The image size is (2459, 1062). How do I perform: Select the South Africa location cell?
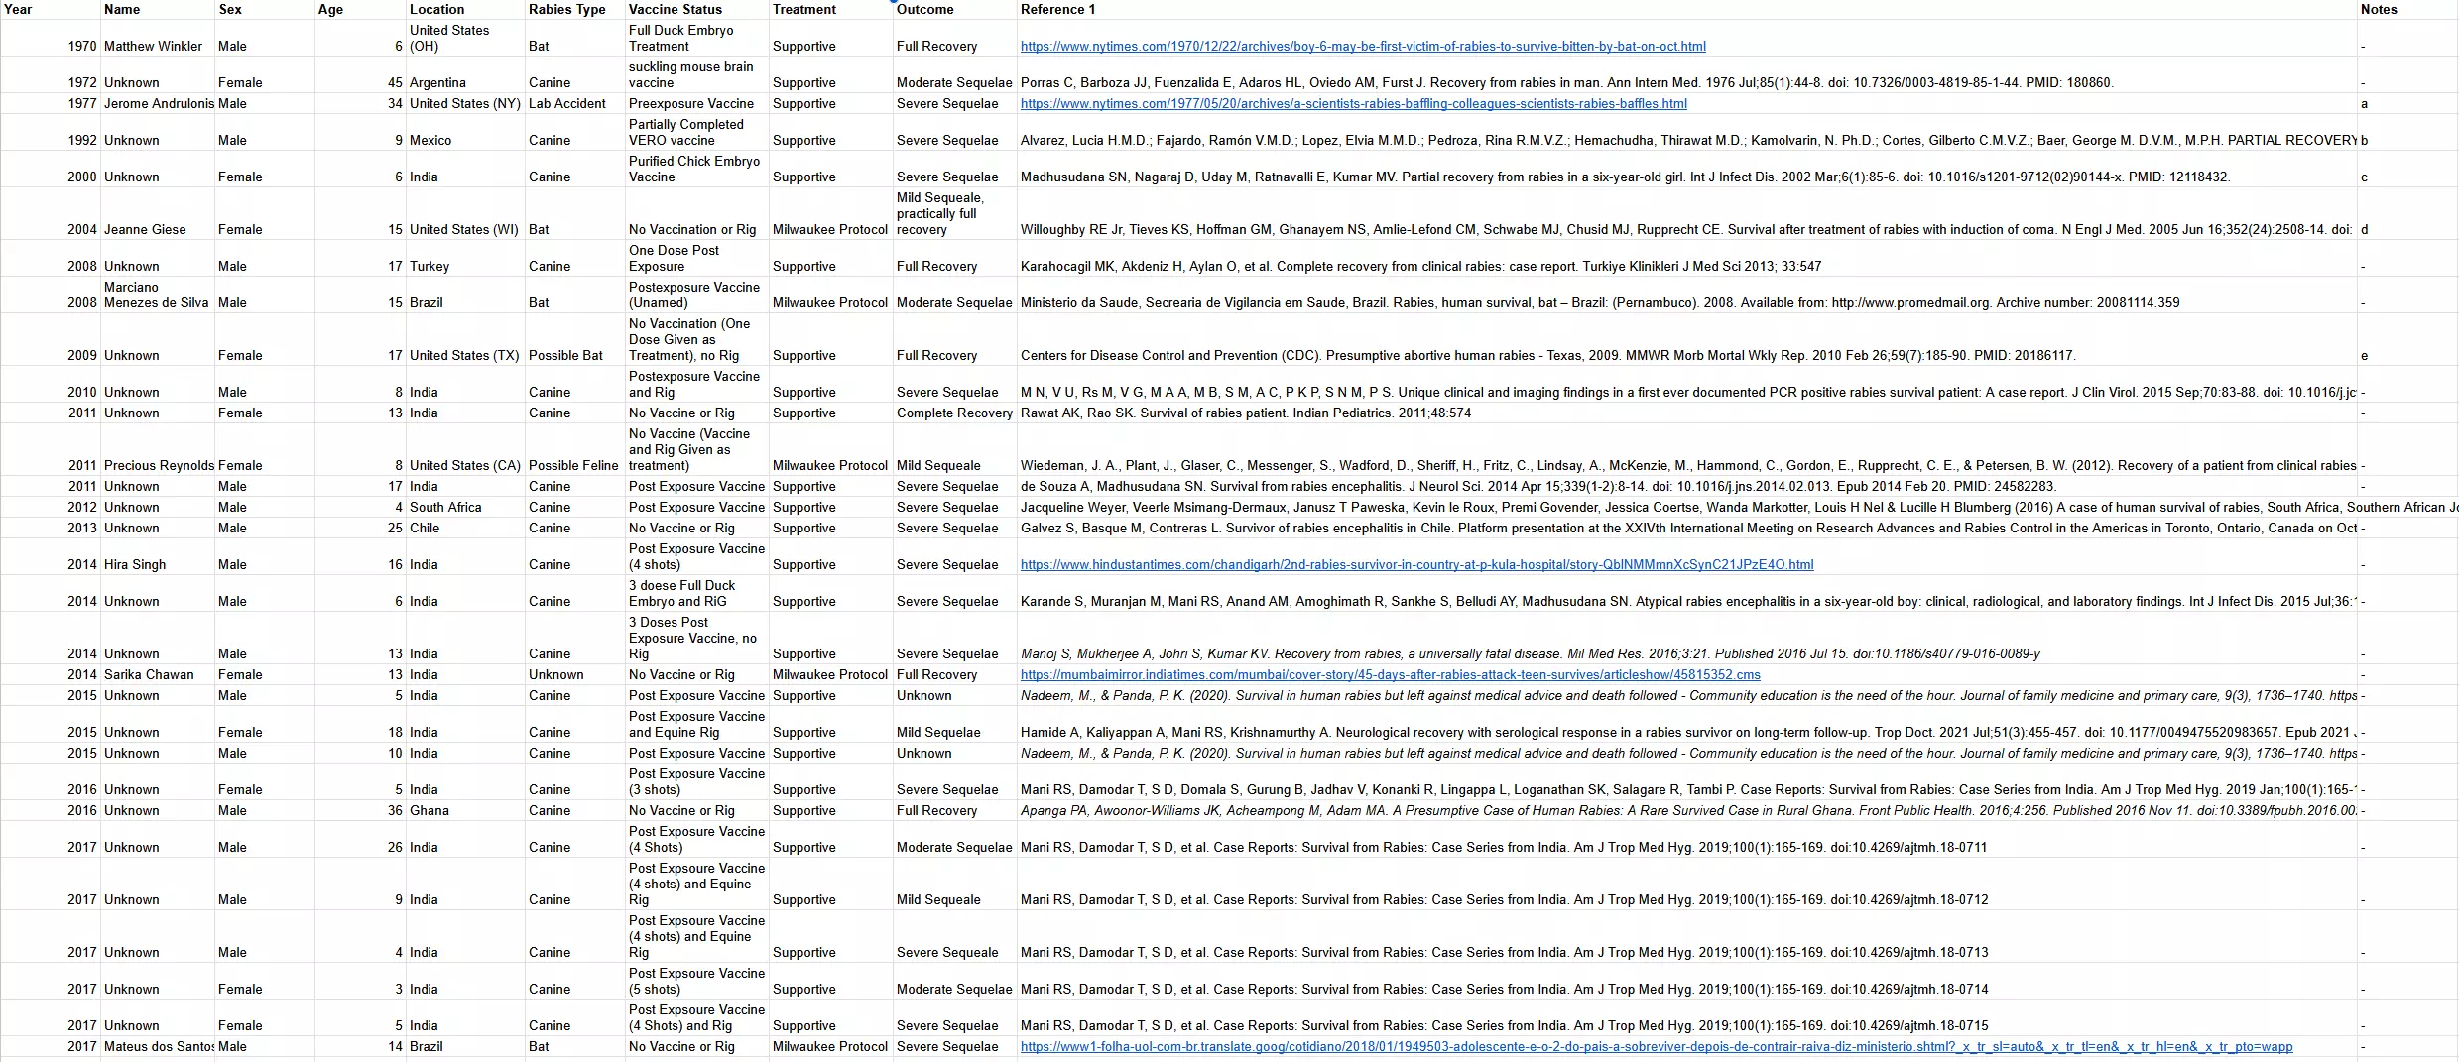pyautogui.click(x=465, y=508)
